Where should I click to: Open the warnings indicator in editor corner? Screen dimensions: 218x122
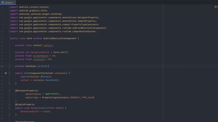(x=216, y=7)
